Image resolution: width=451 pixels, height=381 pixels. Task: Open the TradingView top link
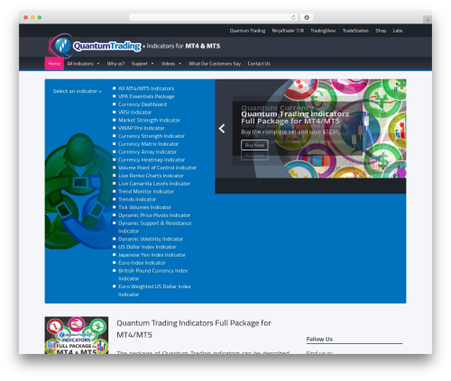pos(323,31)
